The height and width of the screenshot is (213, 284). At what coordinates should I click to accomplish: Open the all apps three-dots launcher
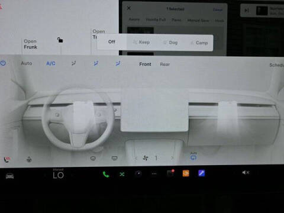154,174
